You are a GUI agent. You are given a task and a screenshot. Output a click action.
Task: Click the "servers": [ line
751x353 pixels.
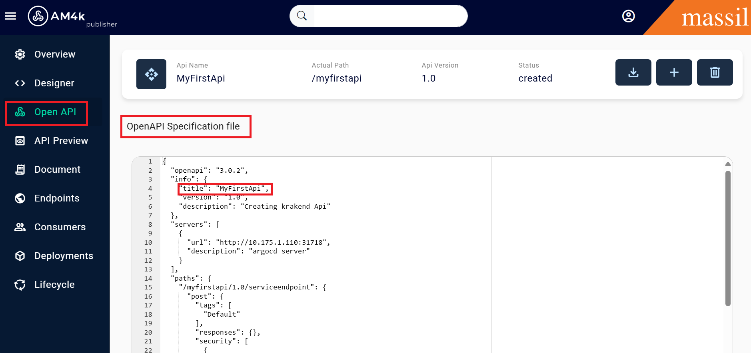[x=195, y=224]
